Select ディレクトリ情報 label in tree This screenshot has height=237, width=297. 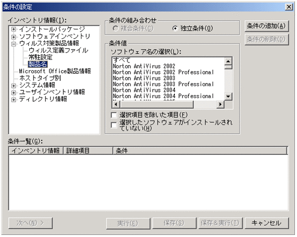[x=43, y=99]
